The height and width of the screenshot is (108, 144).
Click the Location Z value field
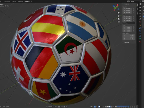click(127, 13)
